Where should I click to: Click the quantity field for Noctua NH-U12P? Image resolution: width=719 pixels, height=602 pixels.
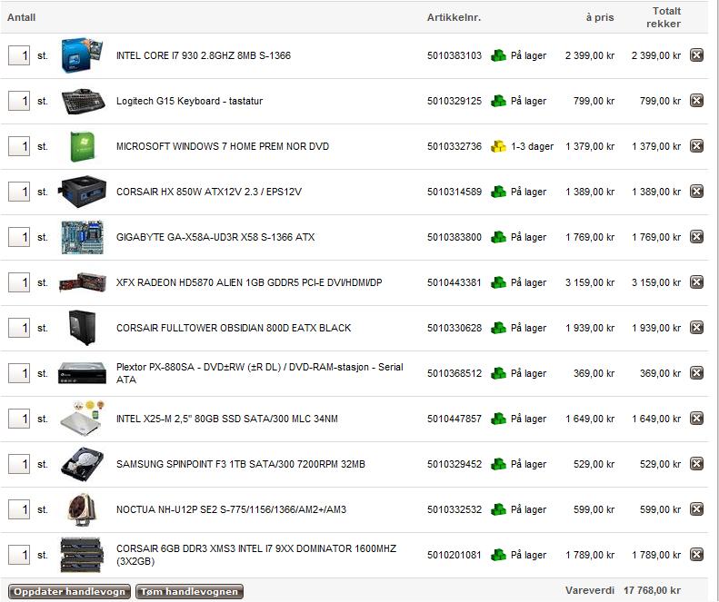(19, 509)
